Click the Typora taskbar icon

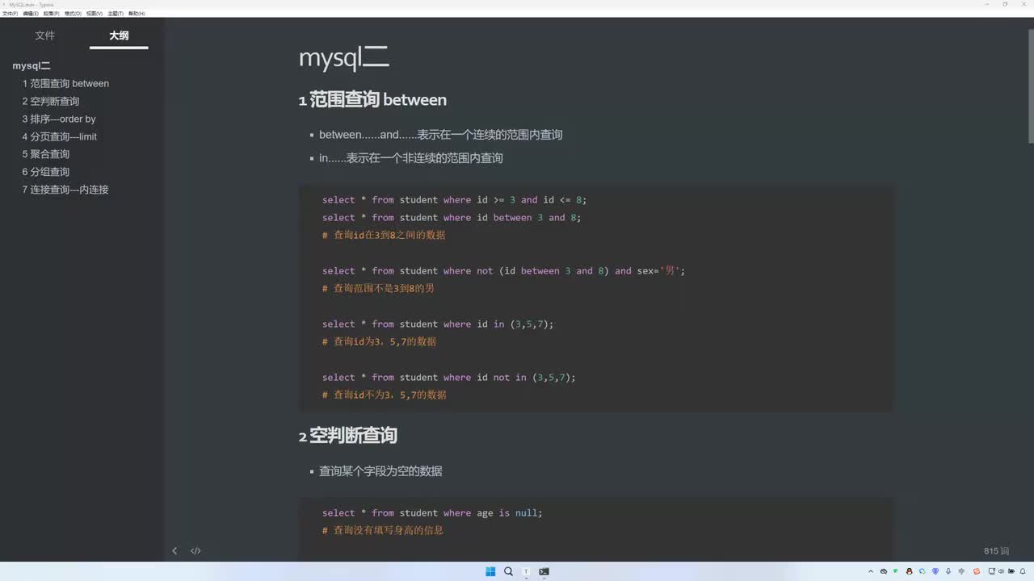tap(526, 571)
